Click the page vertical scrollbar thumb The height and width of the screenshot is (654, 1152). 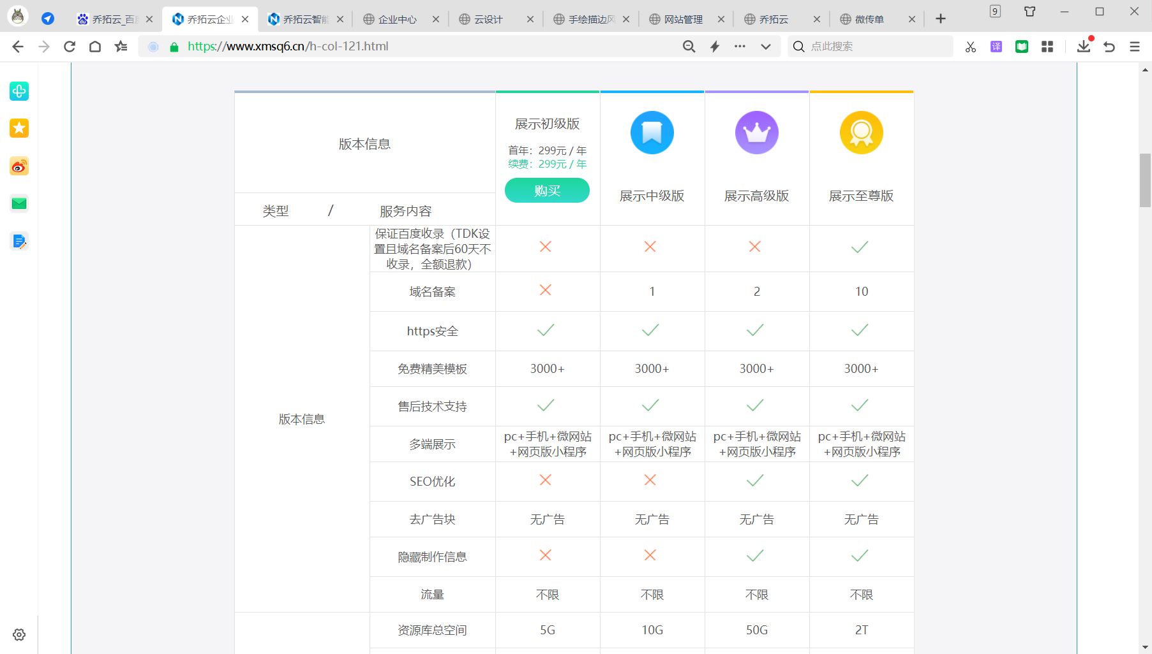point(1145,180)
